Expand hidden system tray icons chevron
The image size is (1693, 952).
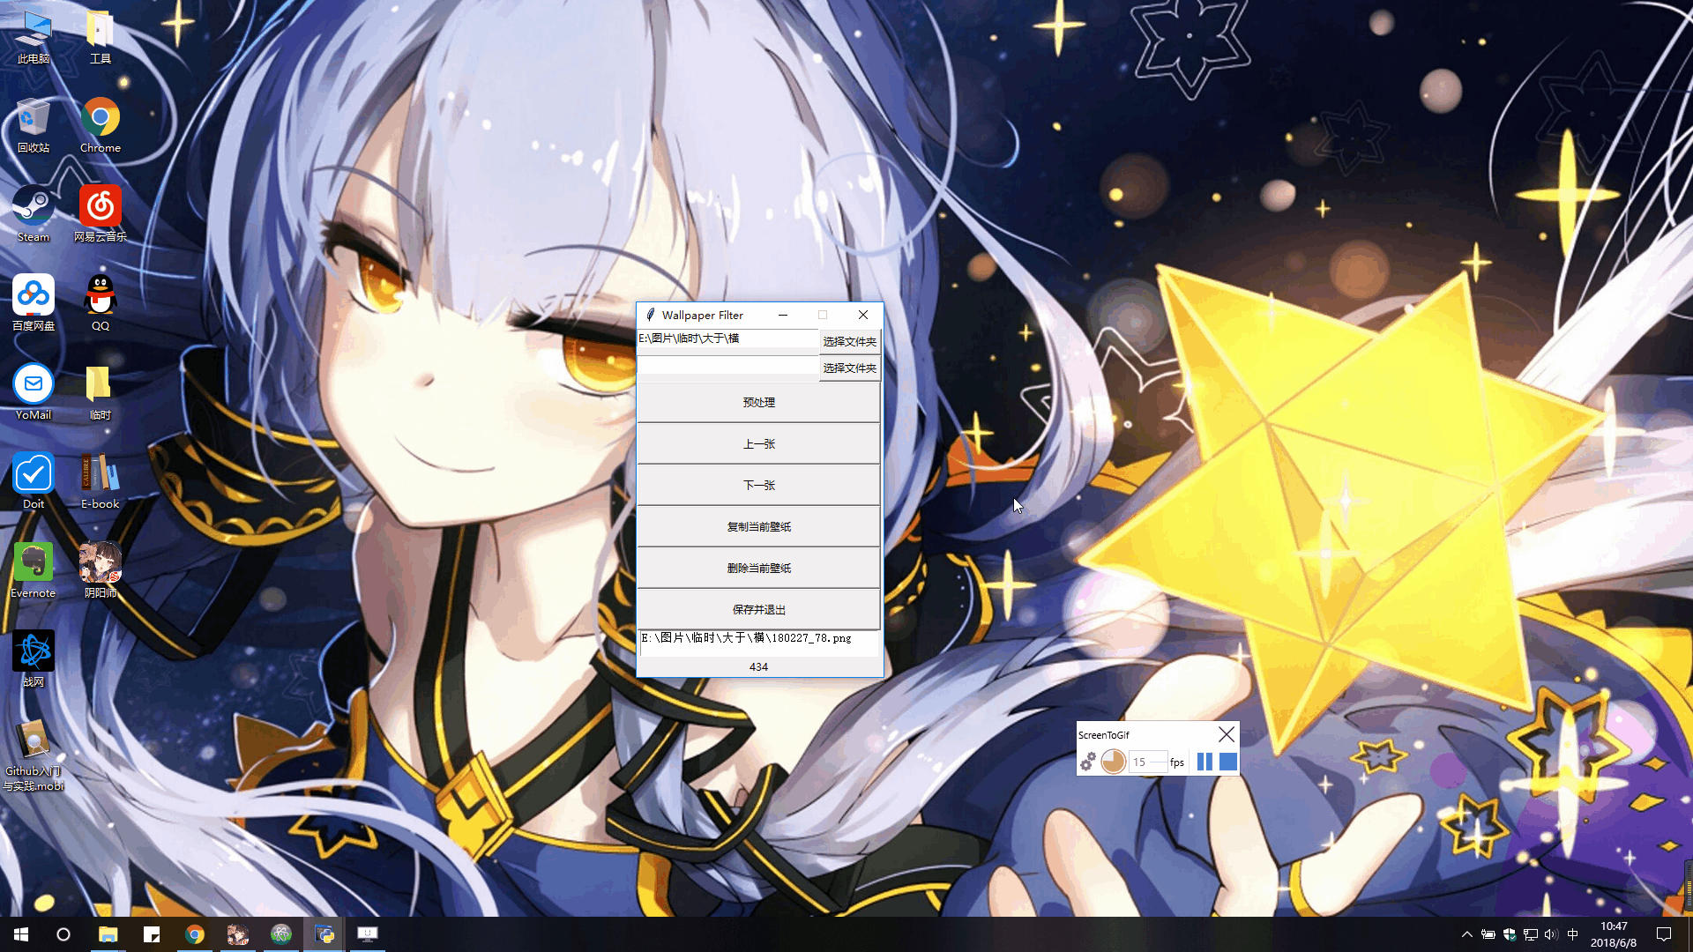point(1467,934)
